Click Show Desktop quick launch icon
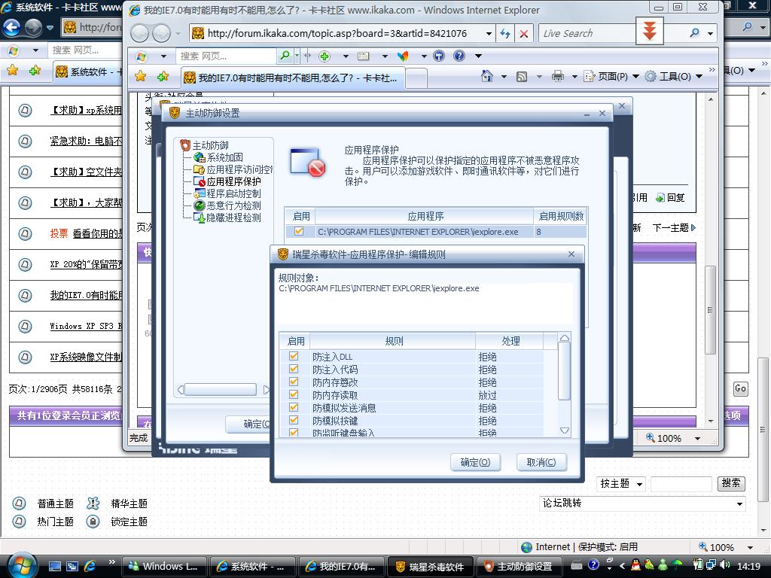Viewport: 771px width, 578px height. [54, 566]
